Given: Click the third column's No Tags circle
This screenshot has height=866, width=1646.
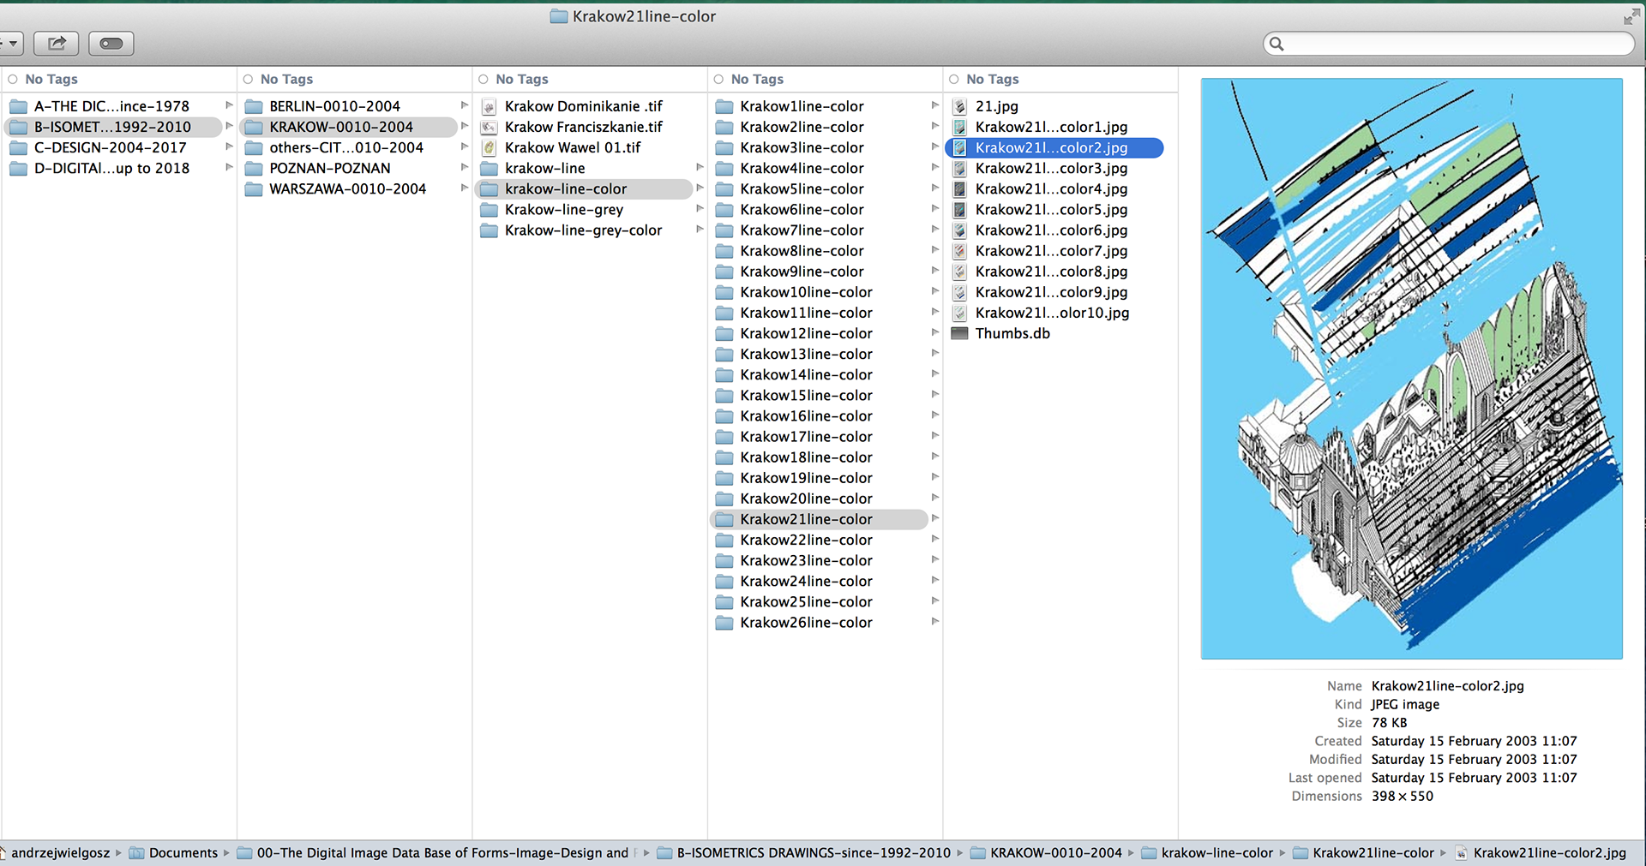Looking at the screenshot, I should click(484, 79).
